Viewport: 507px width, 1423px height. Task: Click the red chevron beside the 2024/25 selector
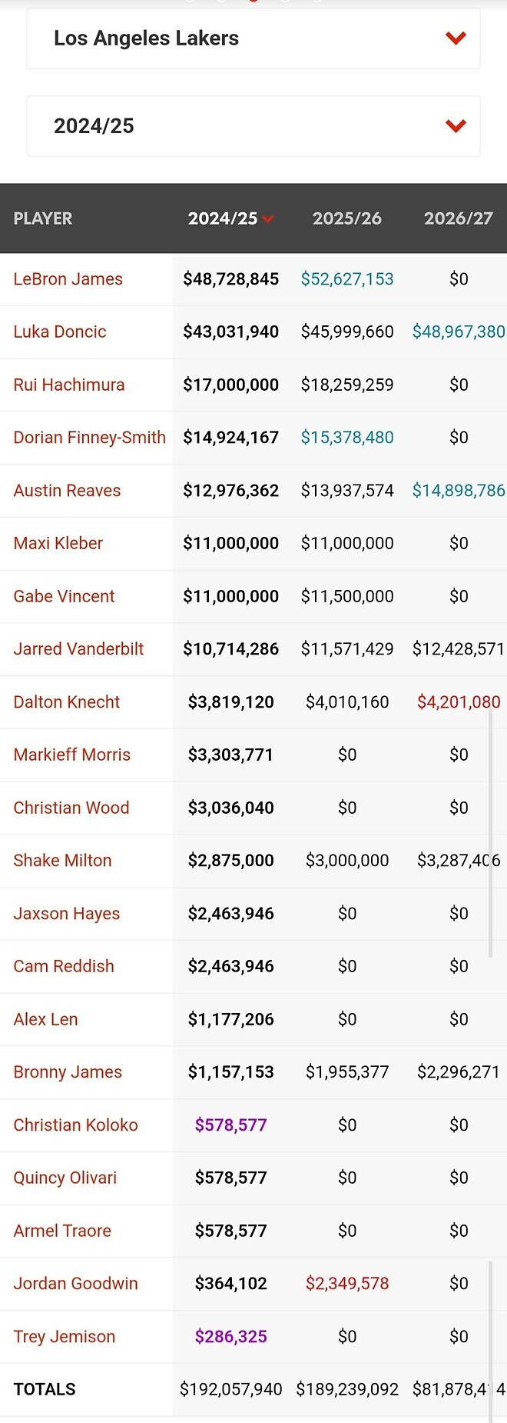pyautogui.click(x=456, y=126)
